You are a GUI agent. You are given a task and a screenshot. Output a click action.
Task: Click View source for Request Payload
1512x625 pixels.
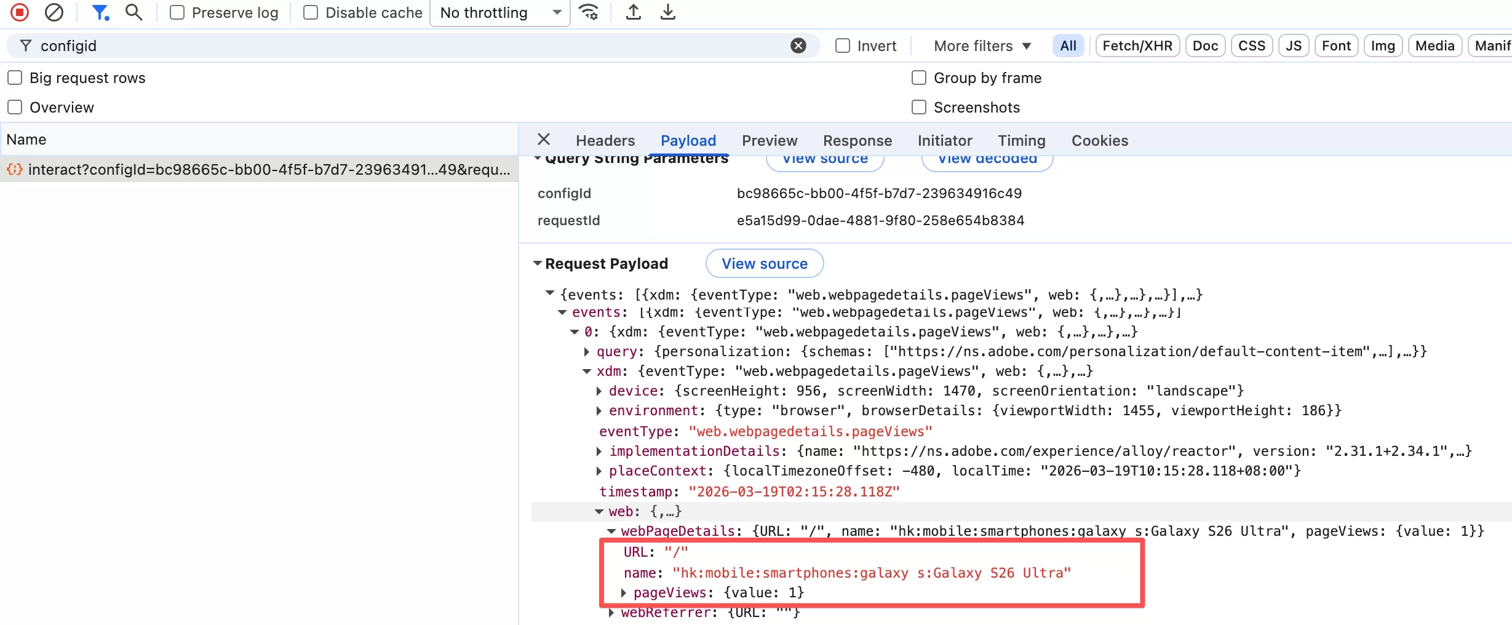[x=765, y=263]
